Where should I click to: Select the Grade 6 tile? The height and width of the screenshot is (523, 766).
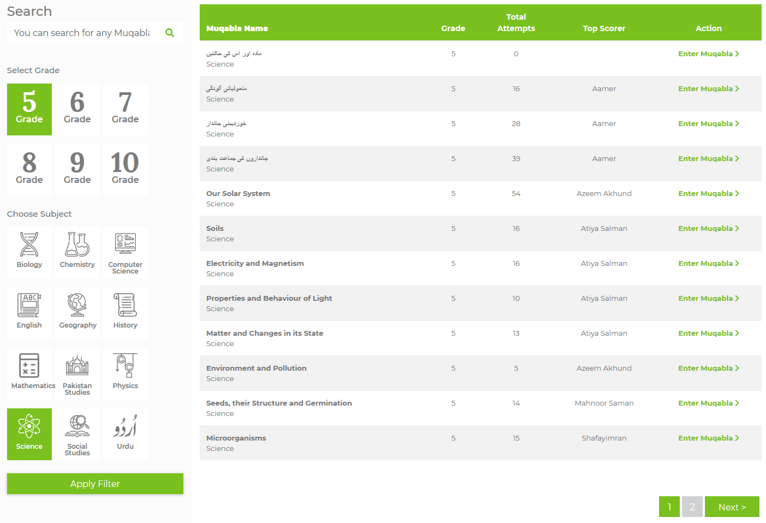point(77,109)
